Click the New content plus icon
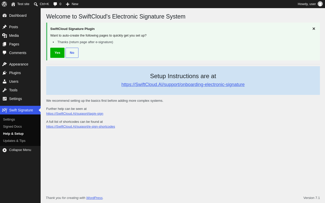Image resolution: width=325 pixels, height=203 pixels. (68, 4)
